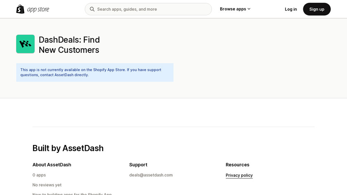
Task: Expand the Browse apps chevron arrow
Action: click(x=249, y=9)
